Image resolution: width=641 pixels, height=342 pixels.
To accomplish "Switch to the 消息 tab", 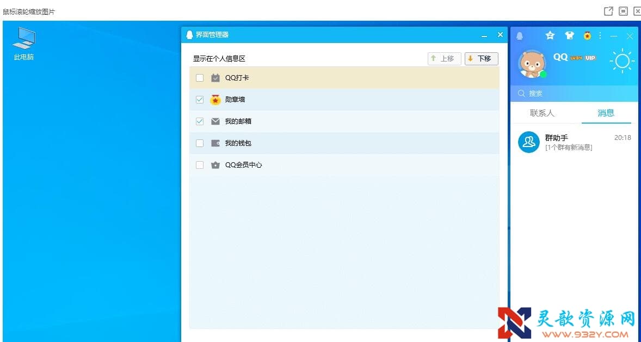I will point(606,113).
